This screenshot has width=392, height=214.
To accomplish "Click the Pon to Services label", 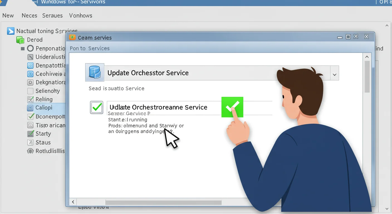I will coord(90,48).
